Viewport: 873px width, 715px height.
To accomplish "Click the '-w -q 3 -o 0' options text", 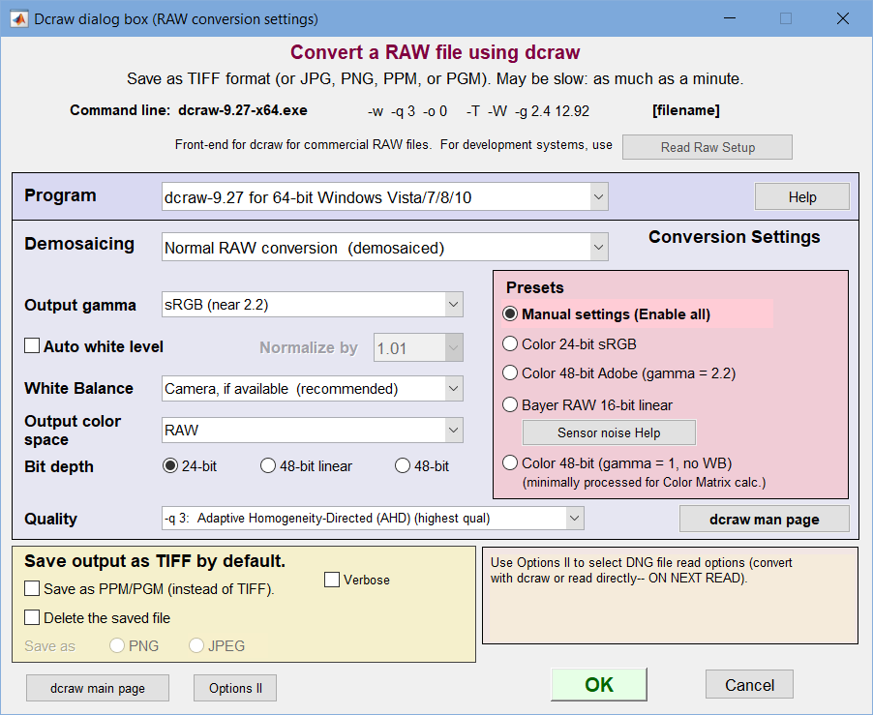I will tap(407, 111).
